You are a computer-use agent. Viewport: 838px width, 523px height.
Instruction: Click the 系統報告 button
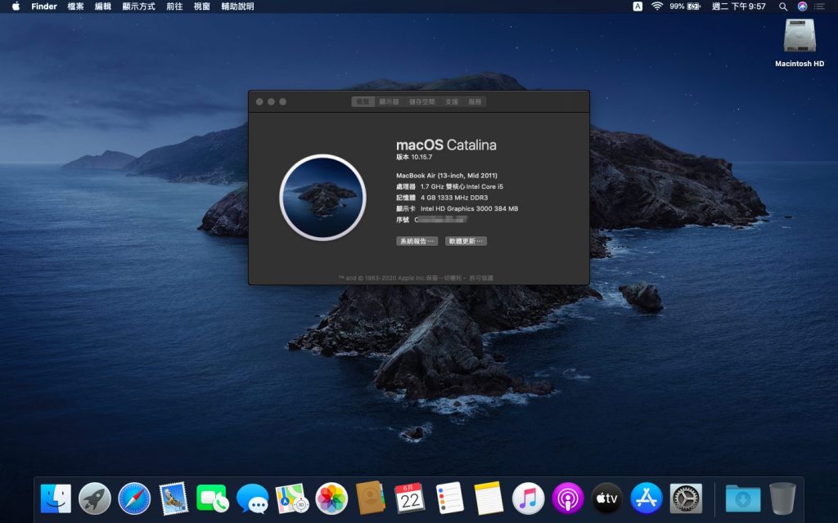coord(416,241)
